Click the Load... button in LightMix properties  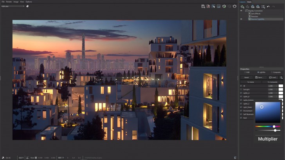click(x=274, y=77)
